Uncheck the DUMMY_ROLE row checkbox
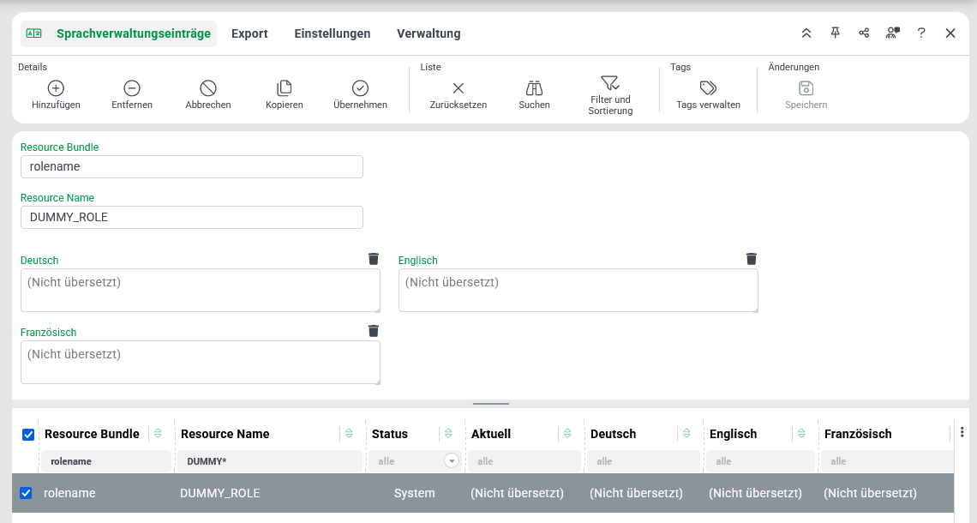The width and height of the screenshot is (977, 523). (x=26, y=493)
